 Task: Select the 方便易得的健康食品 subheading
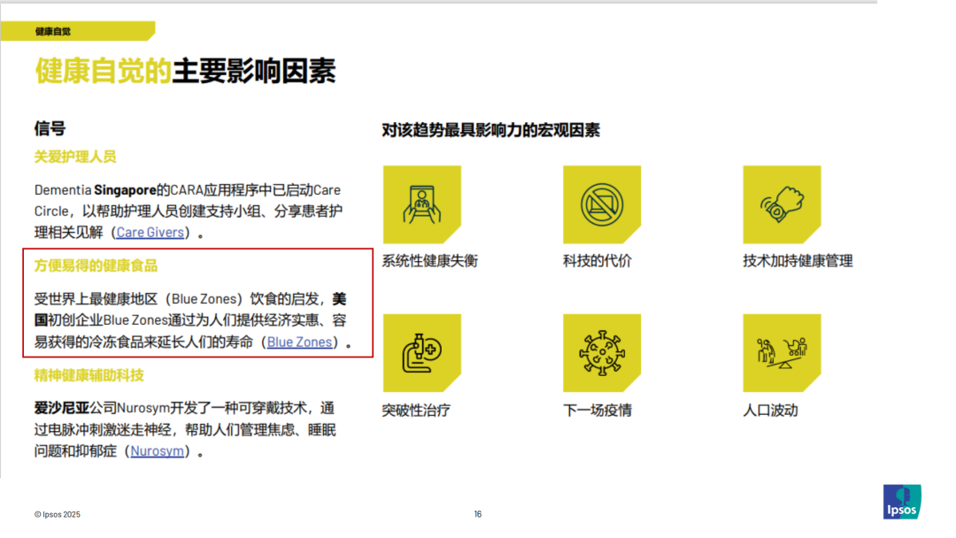click(96, 265)
